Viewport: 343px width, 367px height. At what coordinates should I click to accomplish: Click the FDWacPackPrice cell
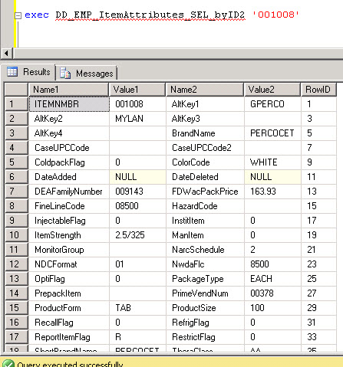[x=205, y=192]
